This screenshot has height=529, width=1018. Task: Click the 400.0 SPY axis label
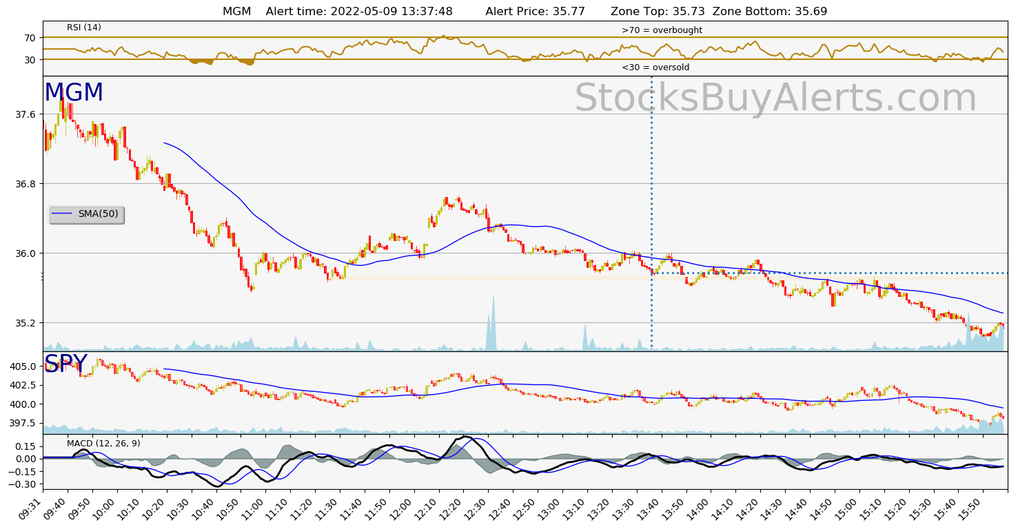point(24,404)
